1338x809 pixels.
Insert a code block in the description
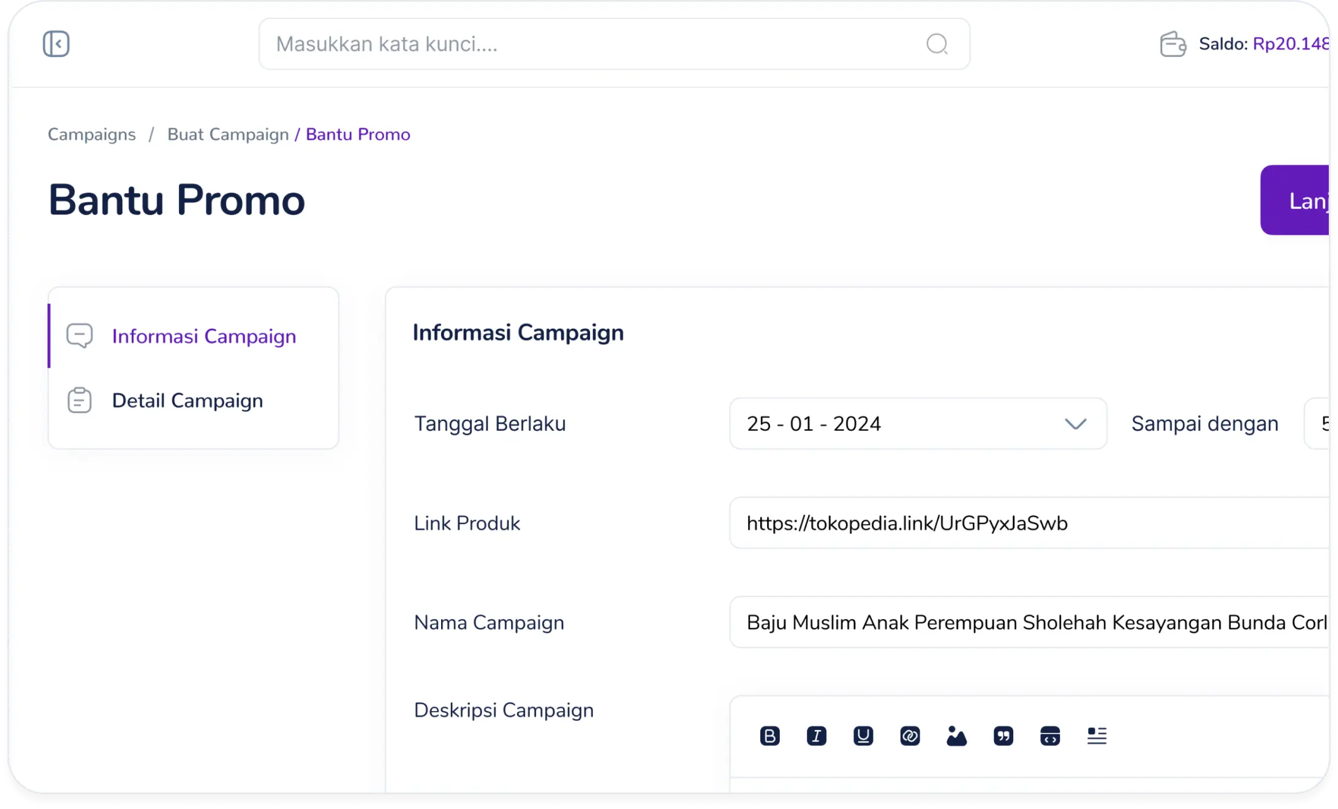click(x=1050, y=736)
